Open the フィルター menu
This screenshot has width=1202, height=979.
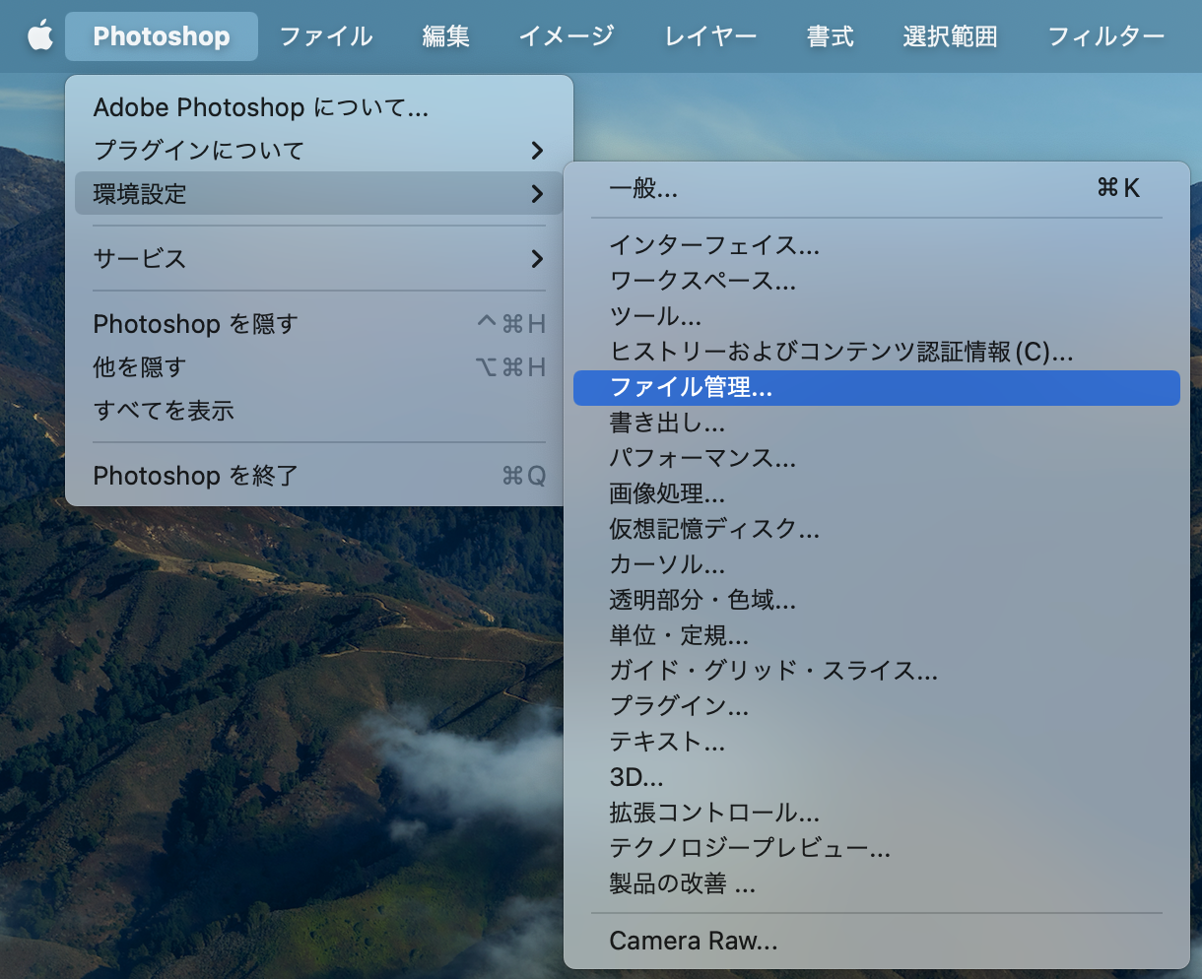tap(1105, 35)
